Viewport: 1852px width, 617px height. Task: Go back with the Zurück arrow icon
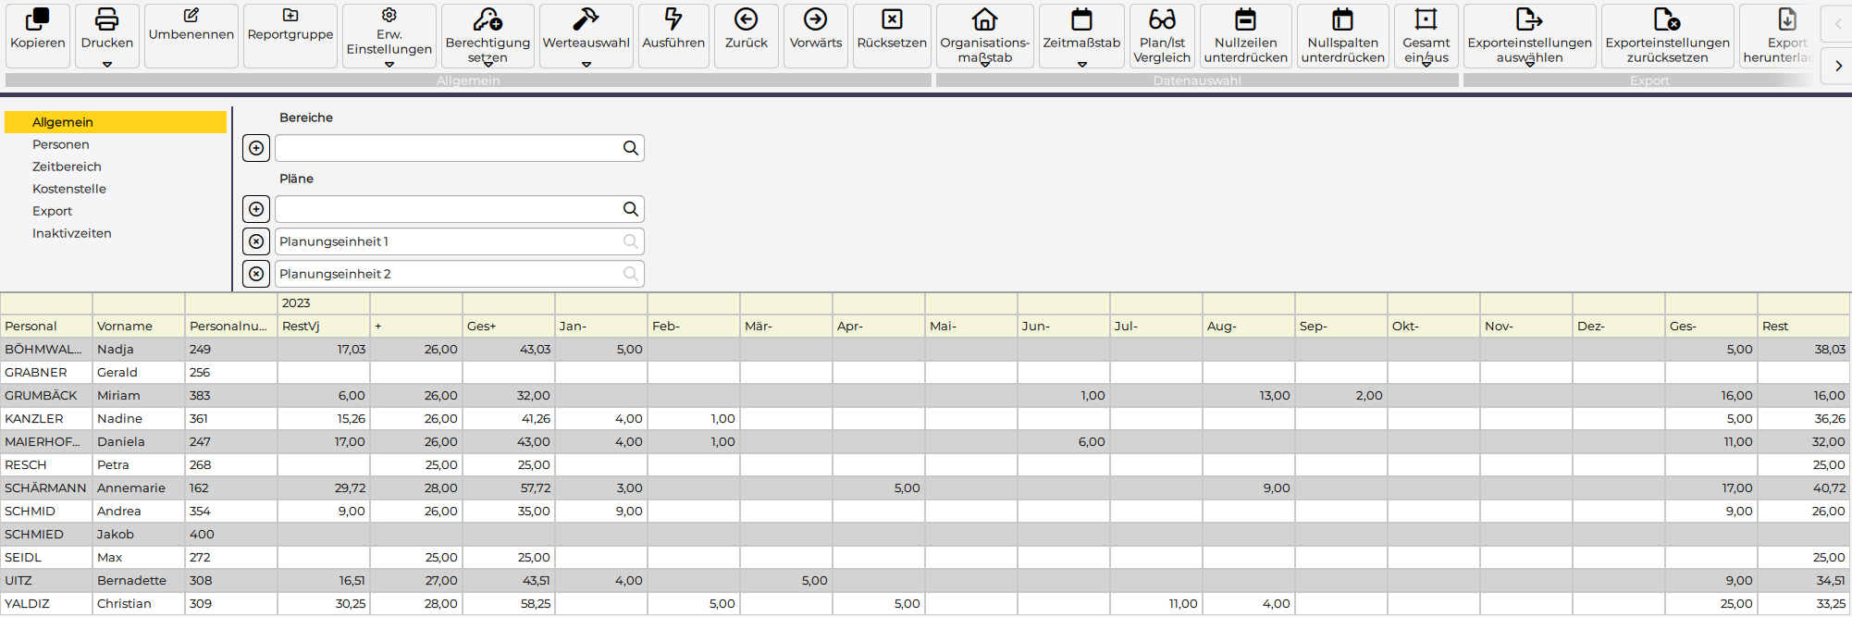click(747, 19)
